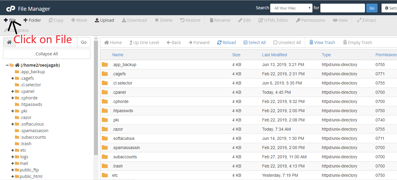The height and width of the screenshot is (180, 397).
Task: Select the .subaccounts row name
Action: coord(124,157)
